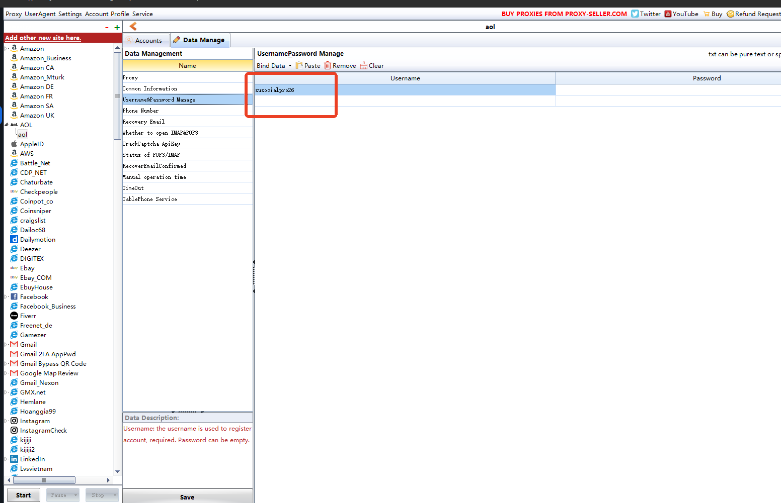Expand the LinkedIn tree node
The height and width of the screenshot is (503, 781).
pyautogui.click(x=7, y=459)
